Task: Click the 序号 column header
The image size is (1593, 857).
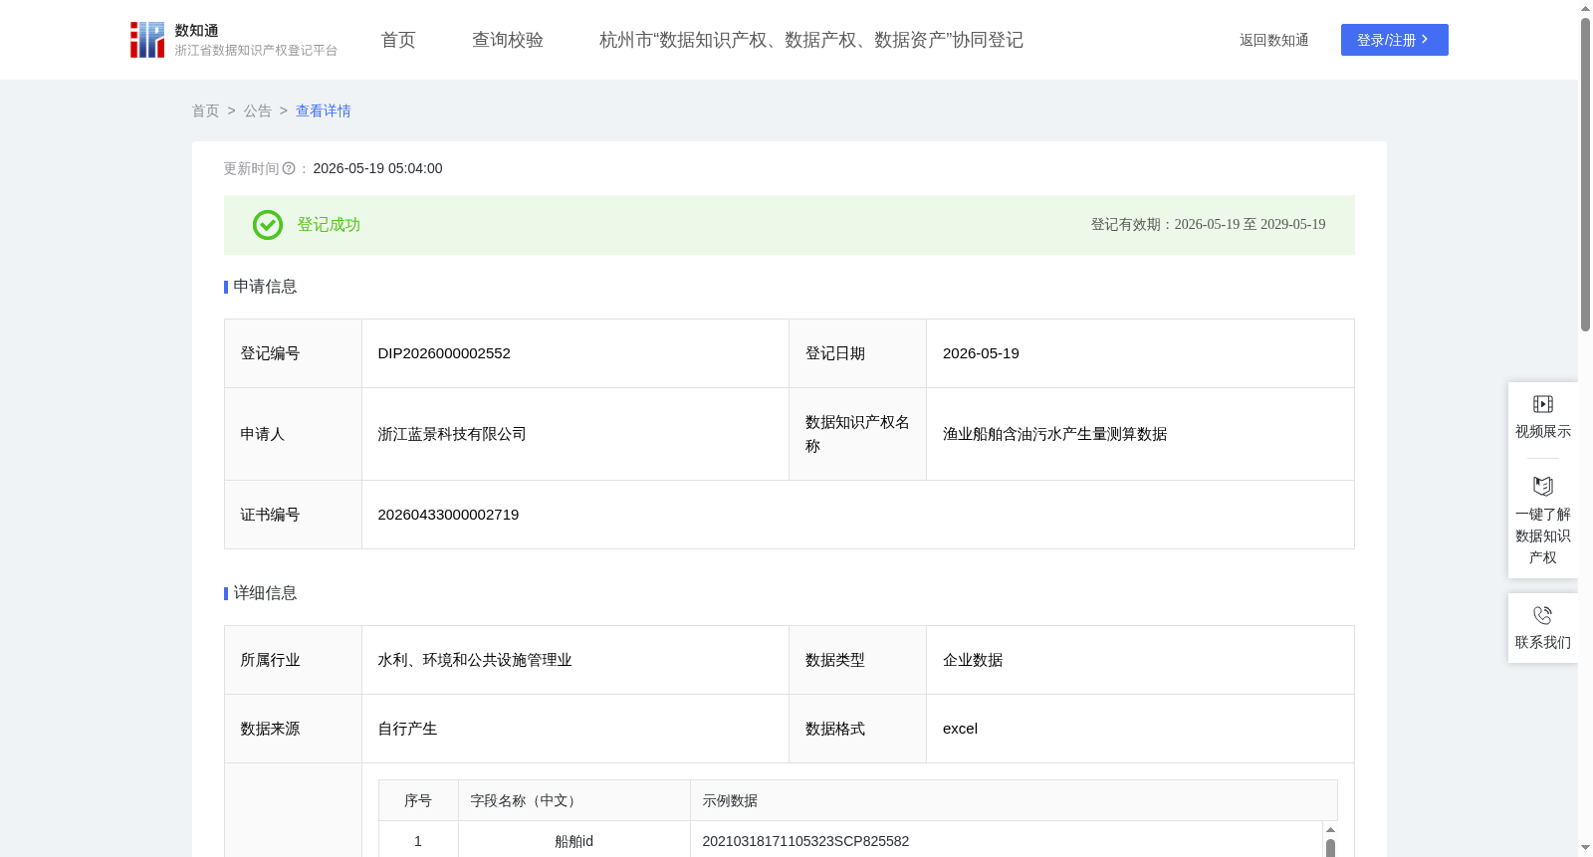Action: (x=418, y=800)
